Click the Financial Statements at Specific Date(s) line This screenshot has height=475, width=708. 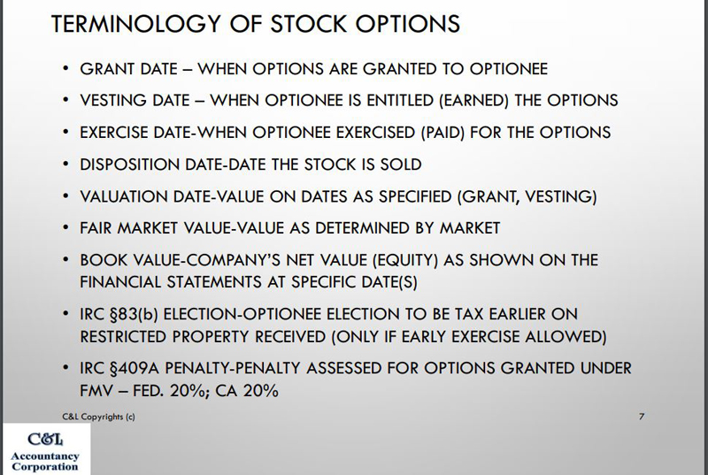(x=249, y=282)
